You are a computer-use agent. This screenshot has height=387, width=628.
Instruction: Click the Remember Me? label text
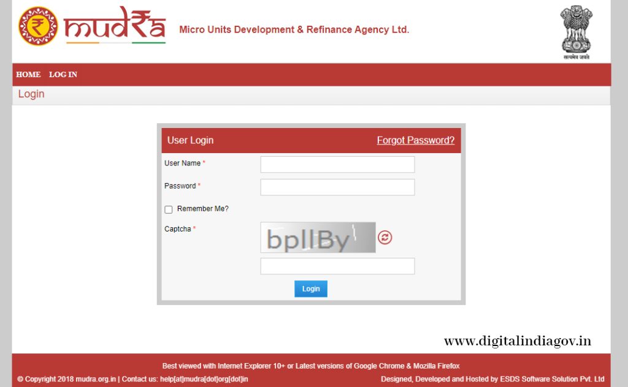(202, 209)
